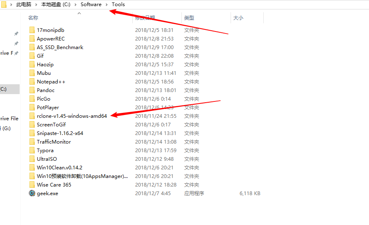This screenshot has height=225, width=369.
Task: Click the 2018/12/14 13:31 date cell
Action: (156, 133)
